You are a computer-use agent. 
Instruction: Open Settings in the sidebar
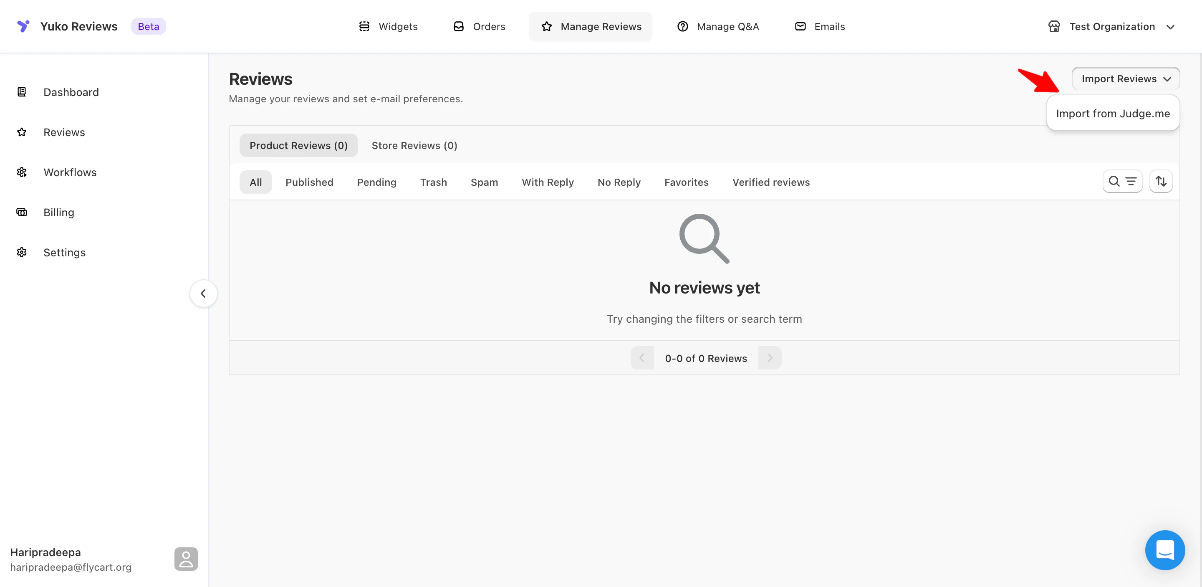(64, 253)
